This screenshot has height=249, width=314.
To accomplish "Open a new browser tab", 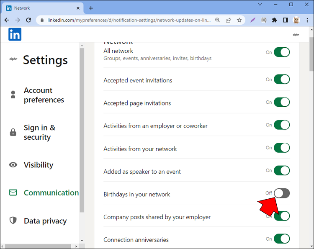I will [x=91, y=8].
